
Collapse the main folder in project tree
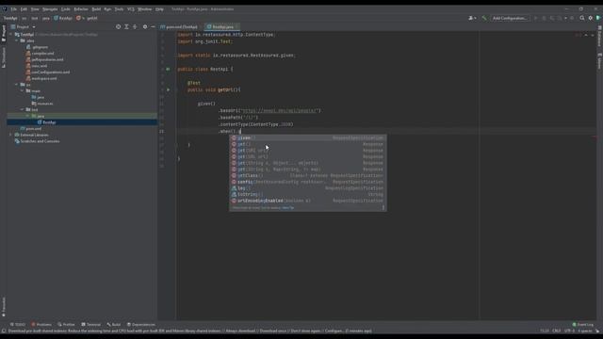(22, 90)
